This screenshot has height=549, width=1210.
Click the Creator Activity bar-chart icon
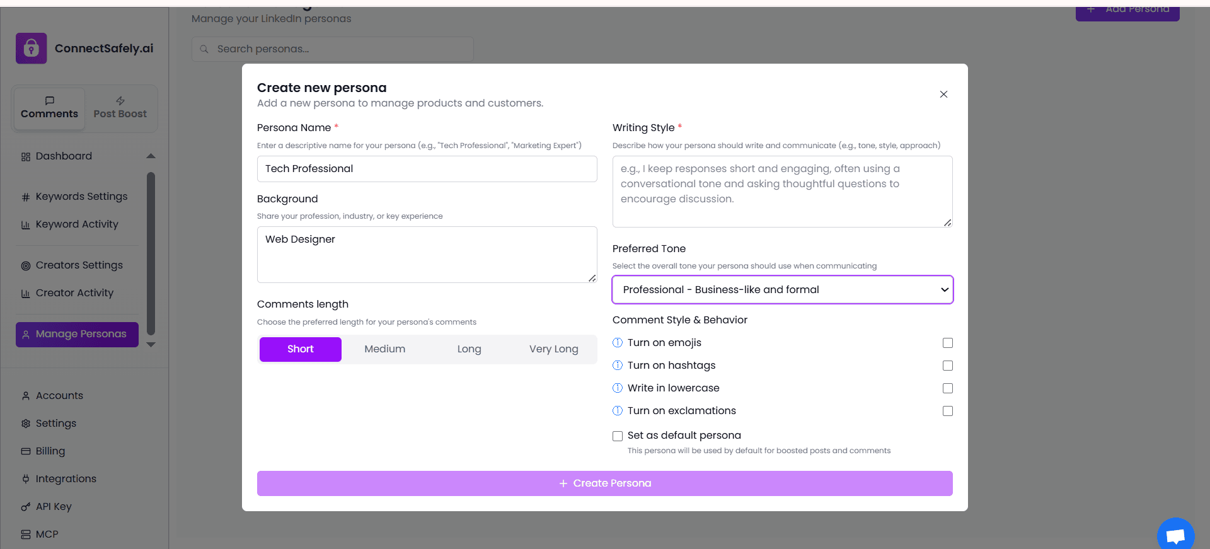[25, 292]
